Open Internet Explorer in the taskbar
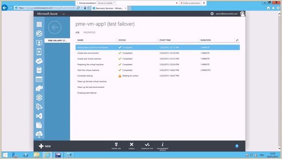The height and width of the screenshot is (159, 282). (48, 155)
